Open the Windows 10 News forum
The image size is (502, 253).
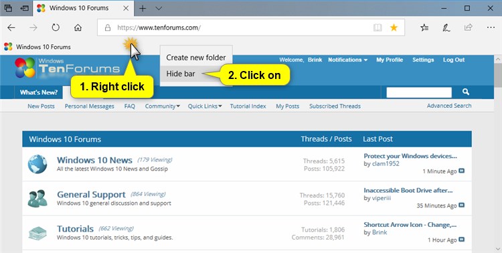click(x=94, y=160)
